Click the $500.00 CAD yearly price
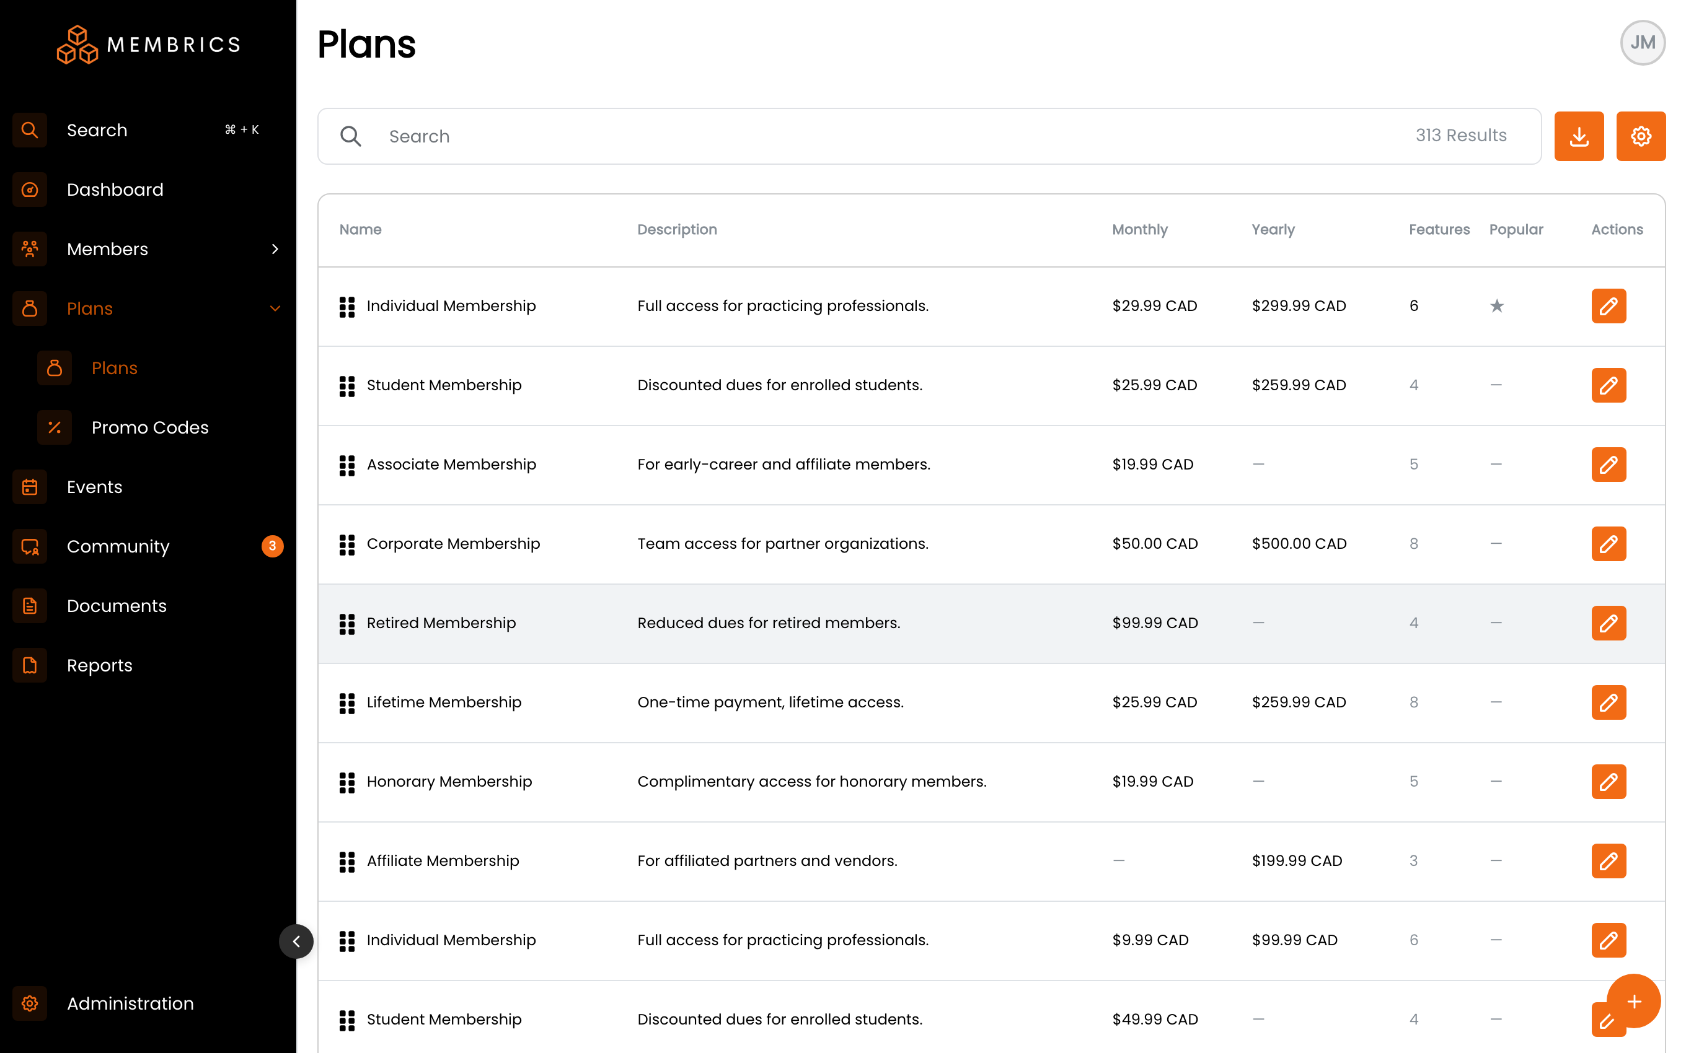Image resolution: width=1686 pixels, height=1053 pixels. [1299, 544]
